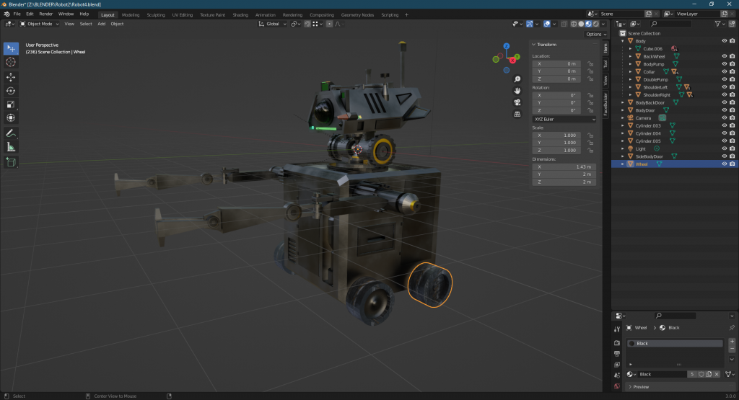This screenshot has height=400, width=739.
Task: Choose the Move tool
Action: pos(11,77)
